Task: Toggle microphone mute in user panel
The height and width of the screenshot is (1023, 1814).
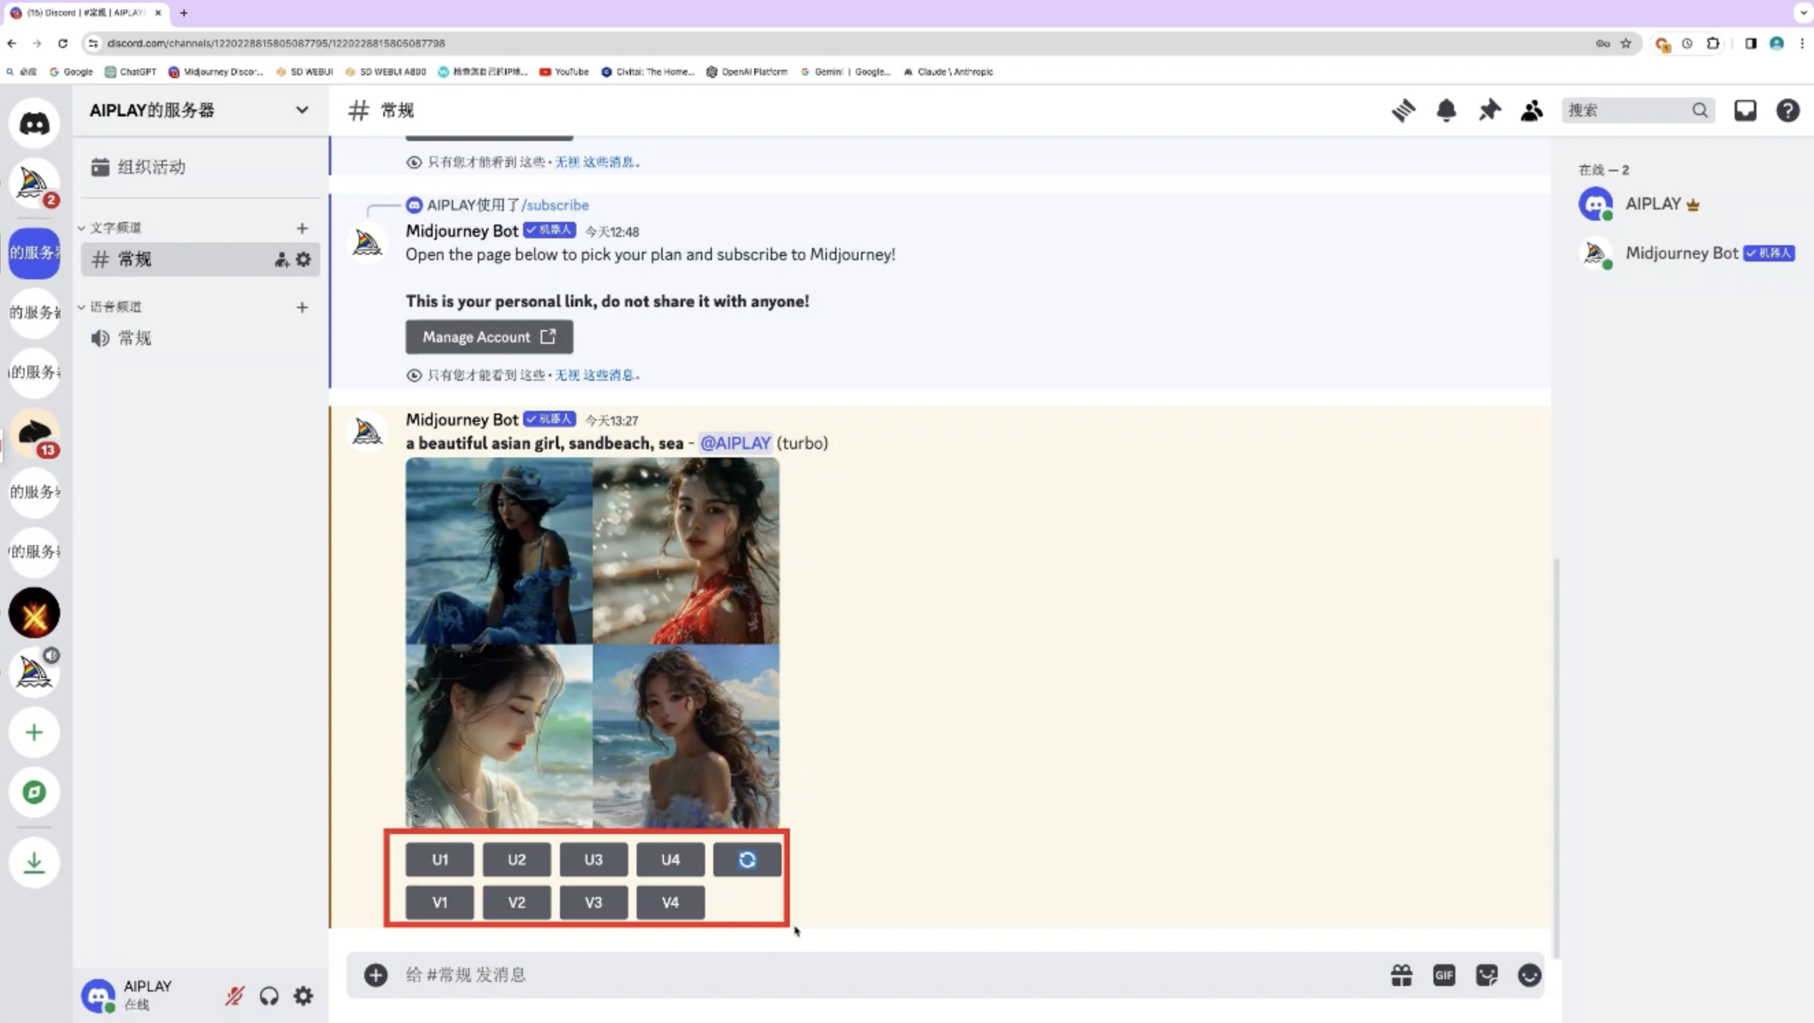Action: pos(235,996)
